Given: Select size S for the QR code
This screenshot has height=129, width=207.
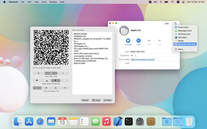Looking at the screenshot, I should (x=39, y=73).
